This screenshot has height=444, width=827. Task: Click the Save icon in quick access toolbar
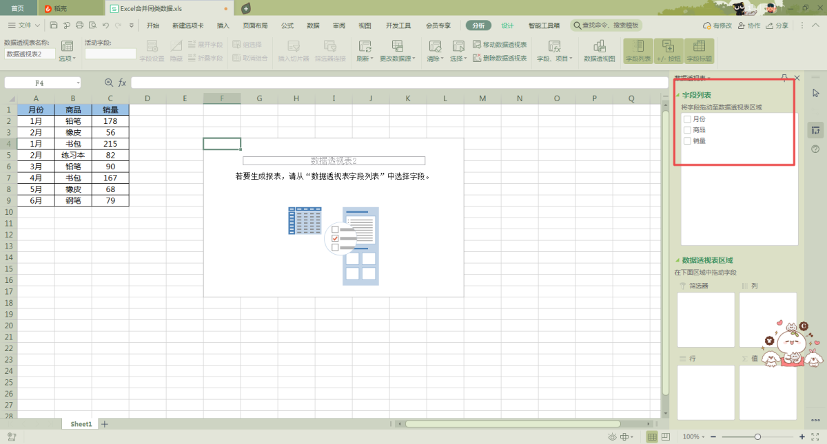(x=54, y=25)
